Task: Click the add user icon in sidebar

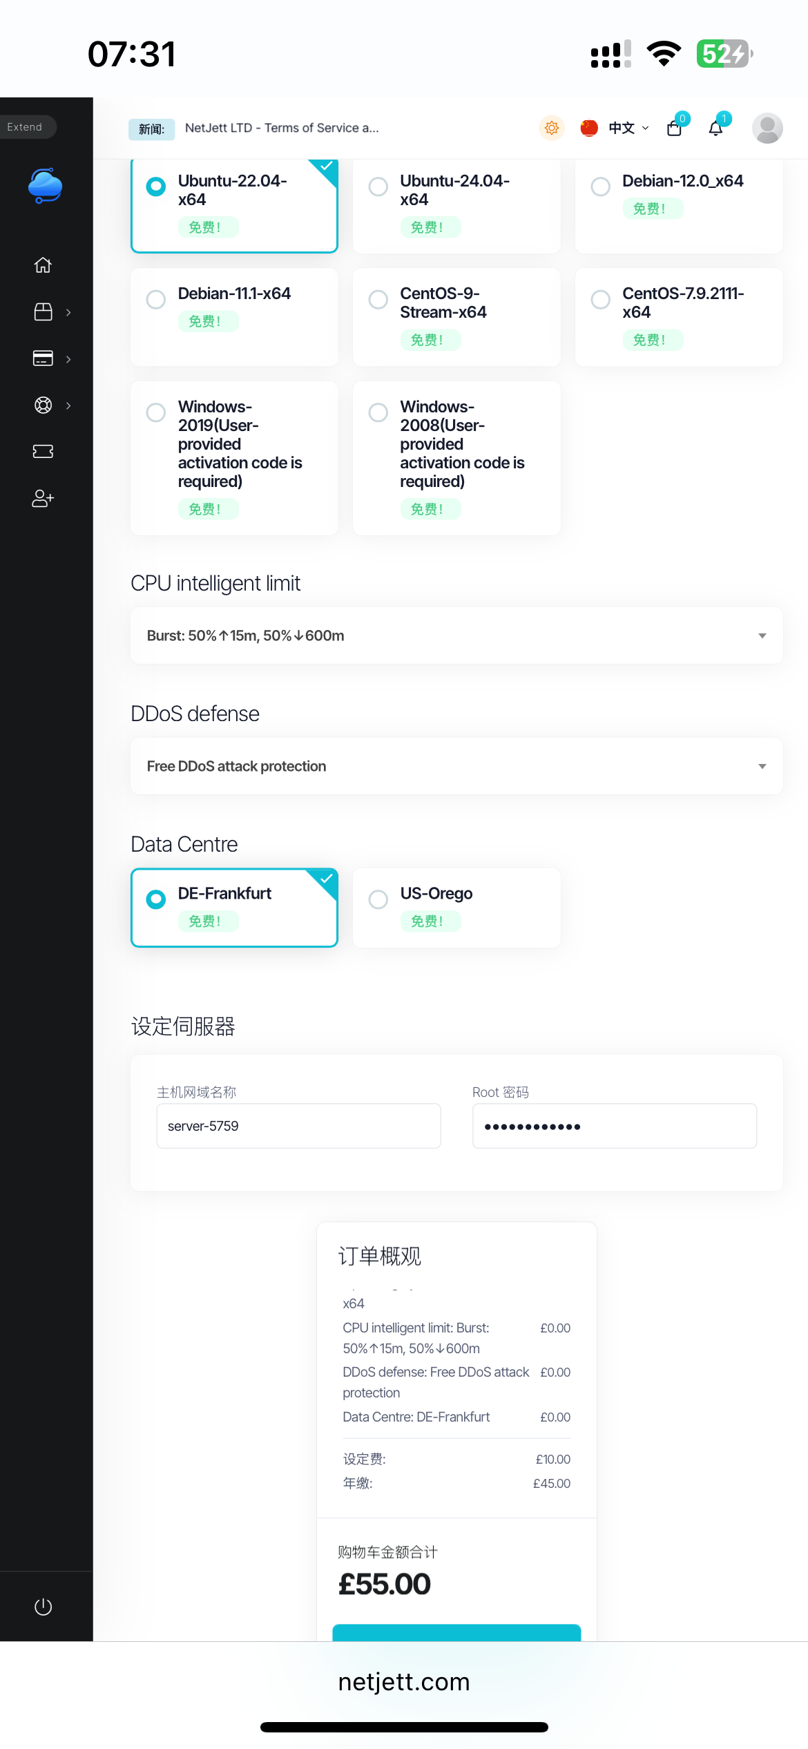Action: click(x=43, y=498)
